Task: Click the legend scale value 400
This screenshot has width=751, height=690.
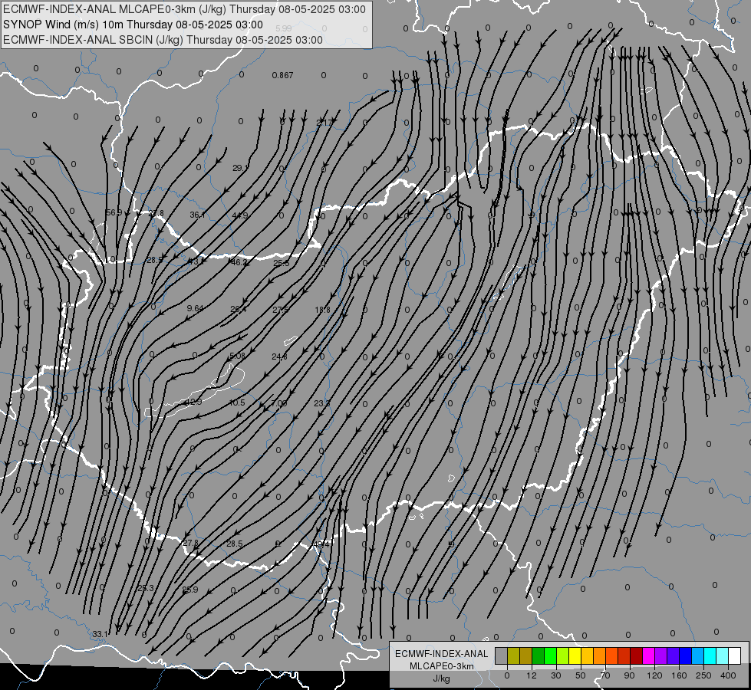Action: pyautogui.click(x=728, y=675)
